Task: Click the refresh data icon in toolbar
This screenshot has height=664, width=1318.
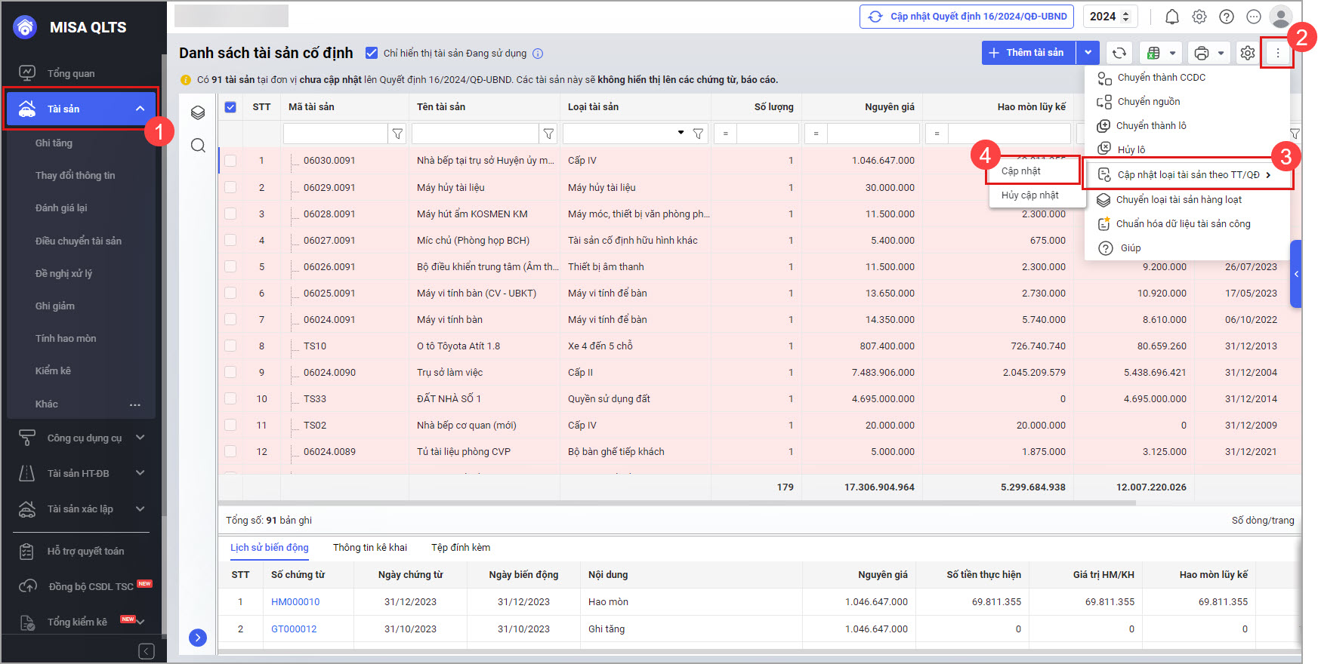Action: (x=1119, y=53)
